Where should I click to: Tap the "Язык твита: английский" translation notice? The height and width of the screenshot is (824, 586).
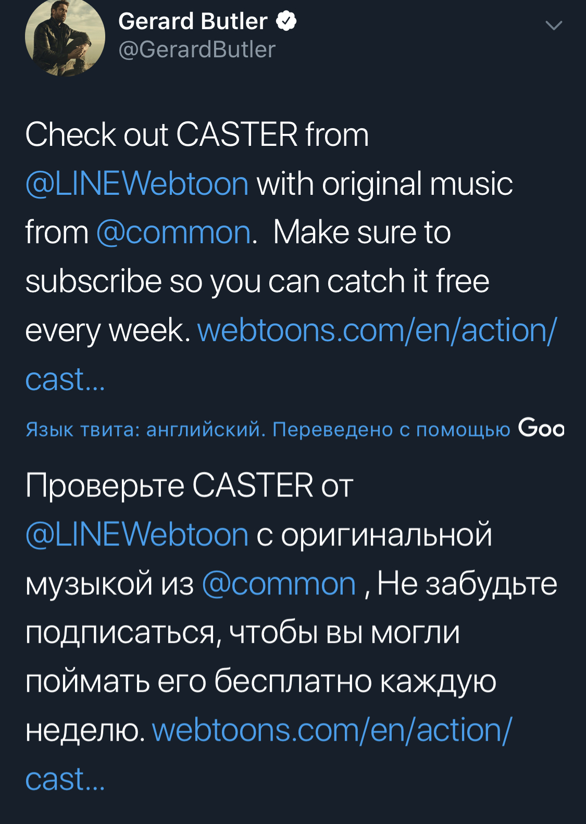pos(142,429)
